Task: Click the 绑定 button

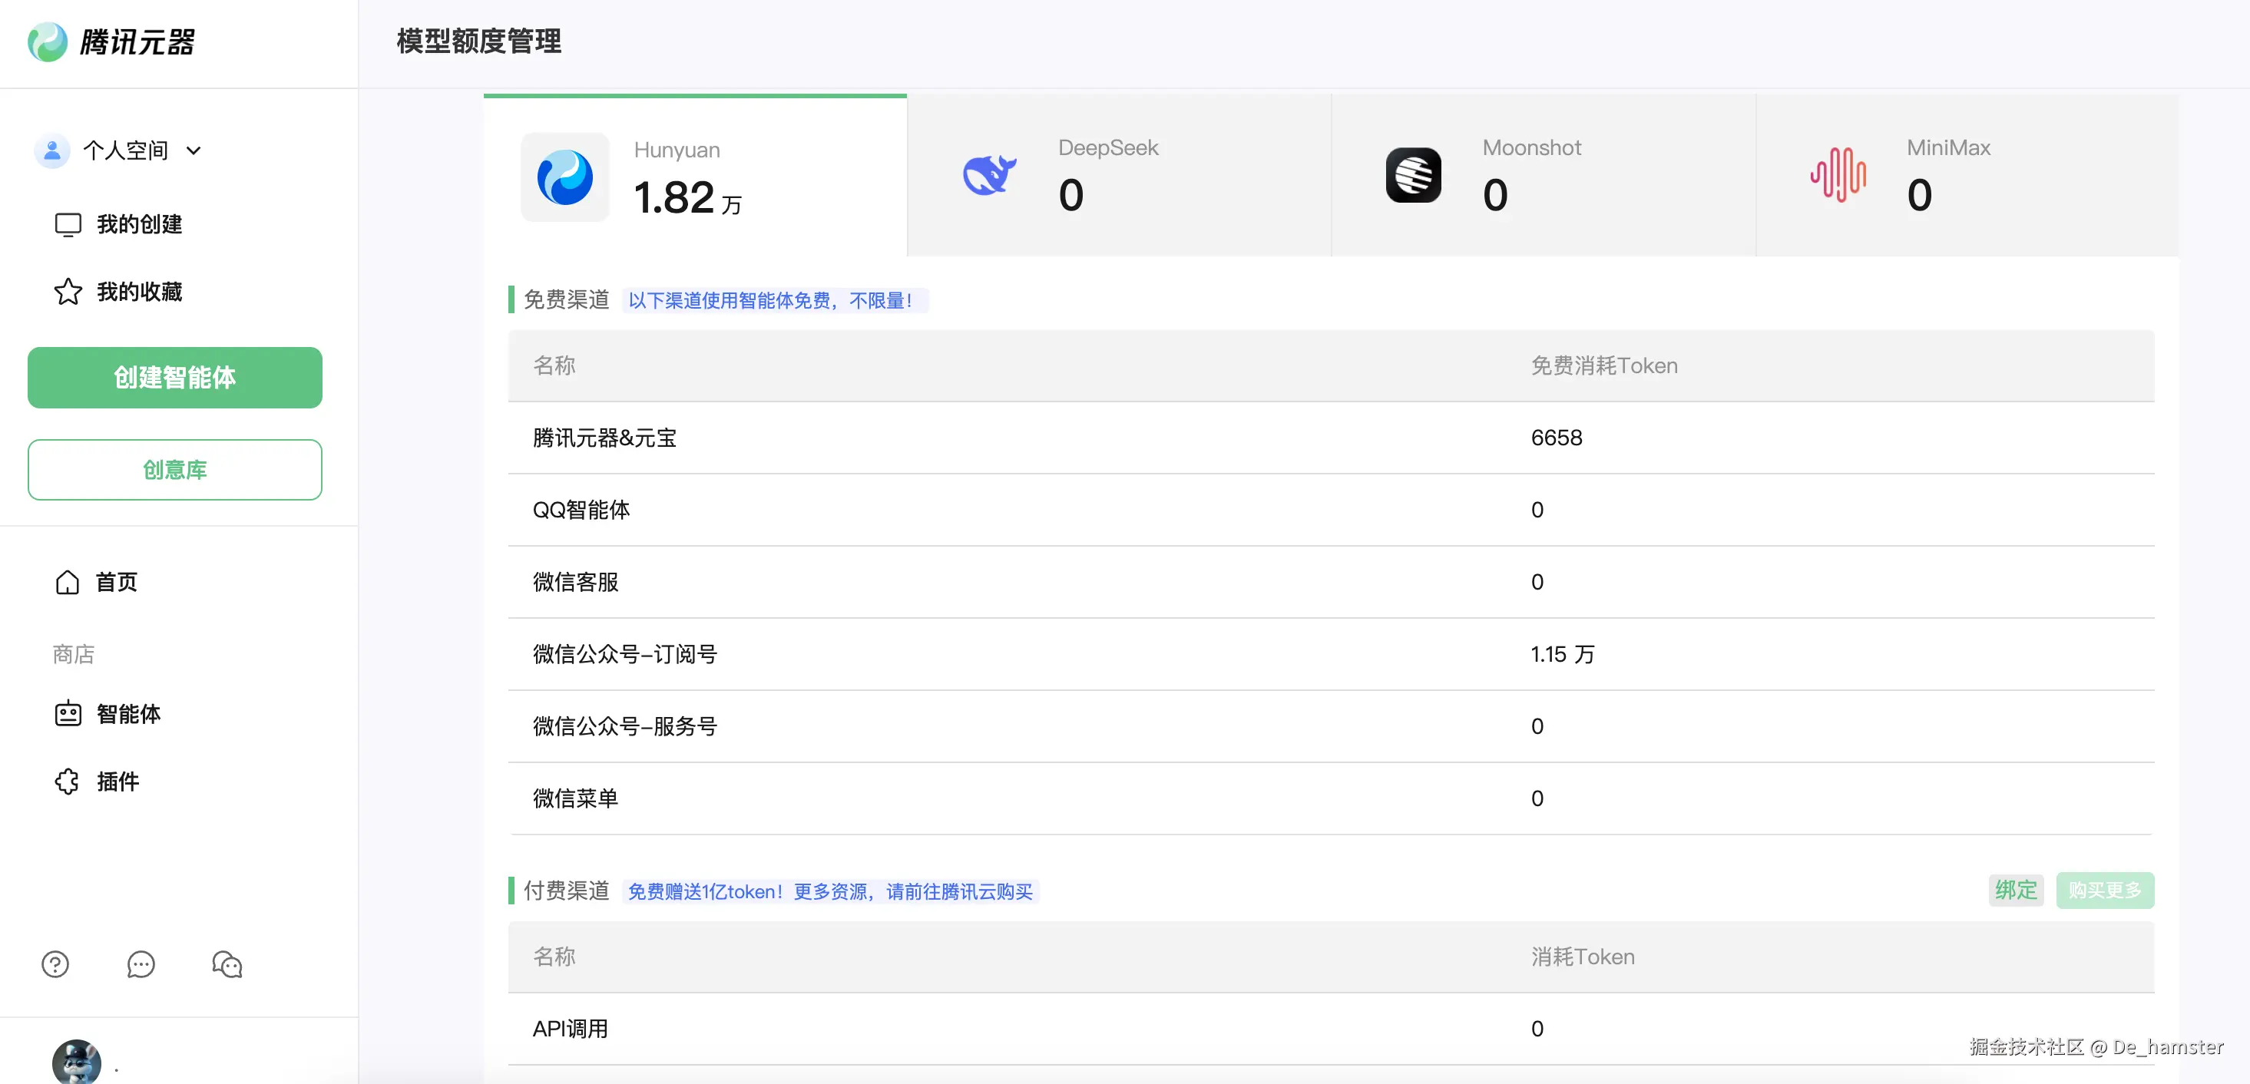Action: (x=2016, y=890)
